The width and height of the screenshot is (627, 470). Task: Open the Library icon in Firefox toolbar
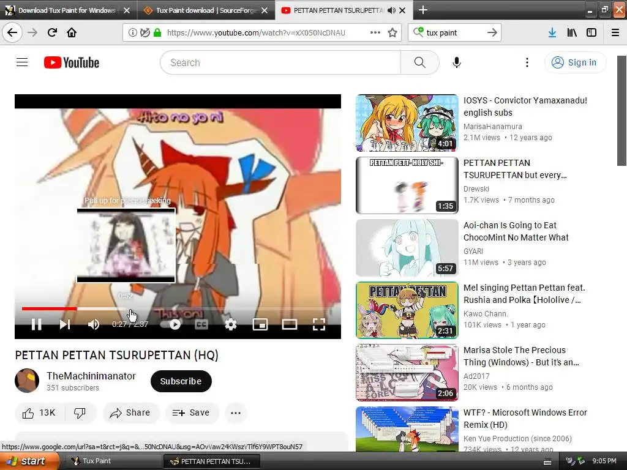[x=572, y=33]
